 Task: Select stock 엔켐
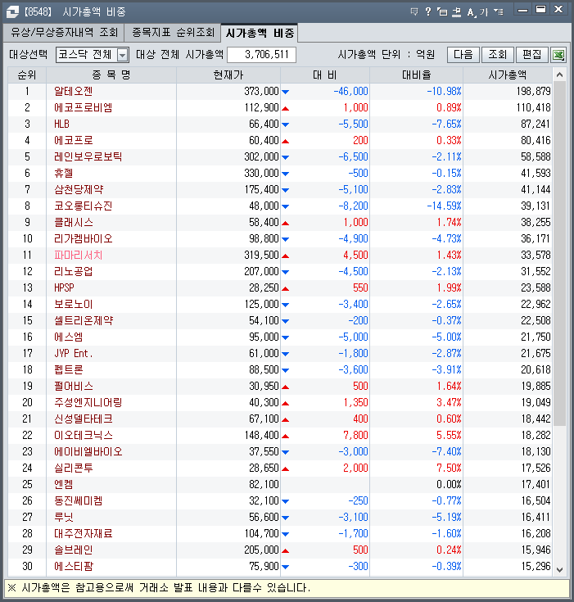[x=63, y=485]
